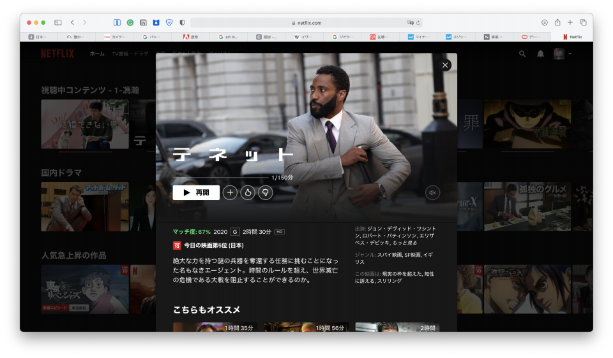Open the green Grammarly extension icon
The image size is (613, 358).
[130, 23]
